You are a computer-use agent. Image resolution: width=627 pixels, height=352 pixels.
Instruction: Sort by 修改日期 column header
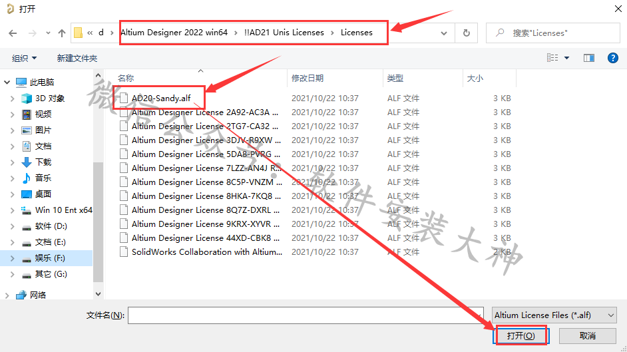coord(307,79)
